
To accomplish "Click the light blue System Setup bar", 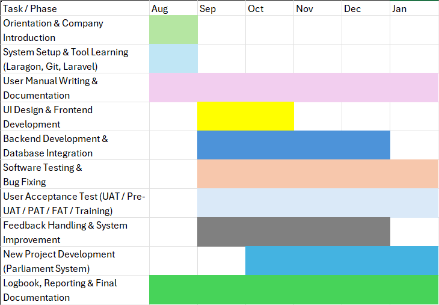I will point(173,59).
